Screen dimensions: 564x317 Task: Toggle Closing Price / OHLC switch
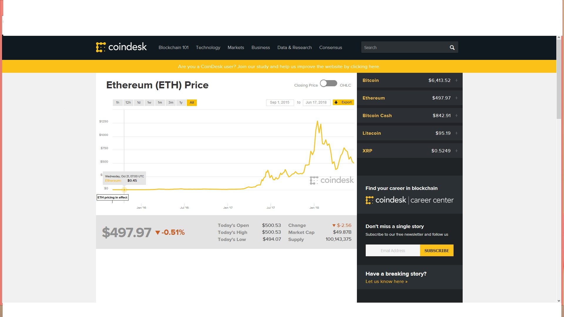point(328,83)
